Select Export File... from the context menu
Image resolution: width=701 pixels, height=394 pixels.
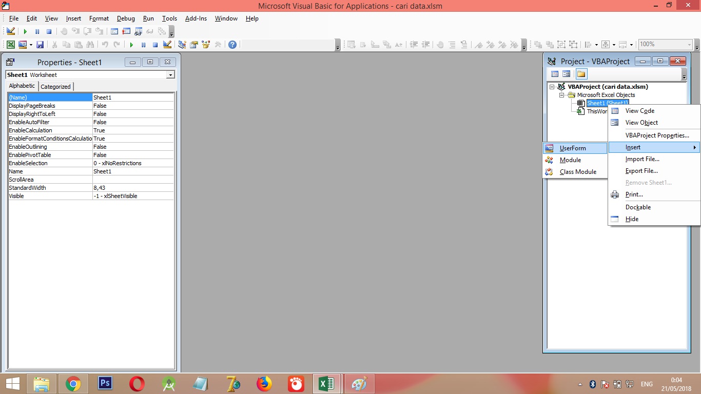click(654, 171)
